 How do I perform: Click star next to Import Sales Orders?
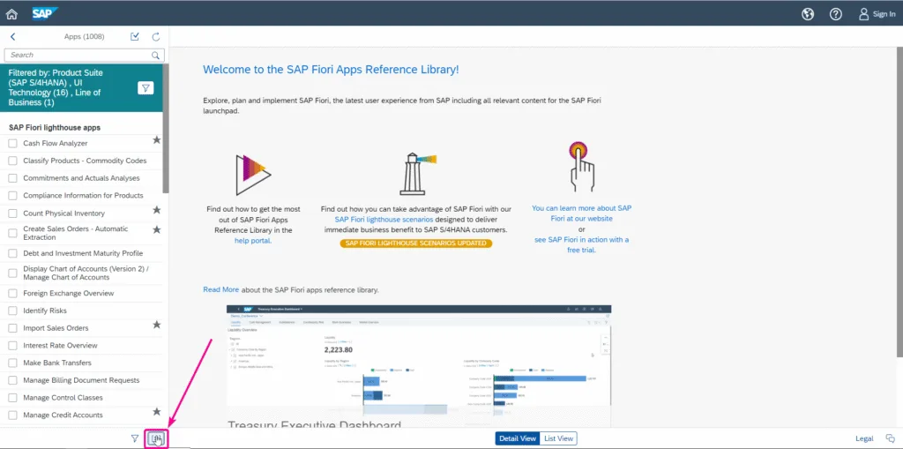(157, 325)
